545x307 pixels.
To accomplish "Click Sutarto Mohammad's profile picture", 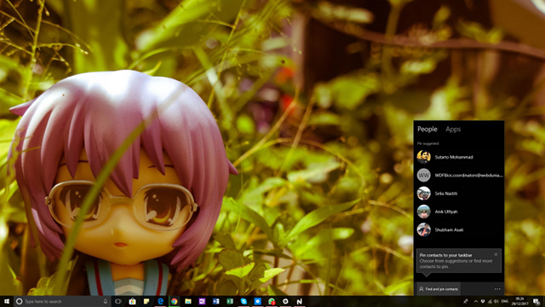I will (424, 157).
